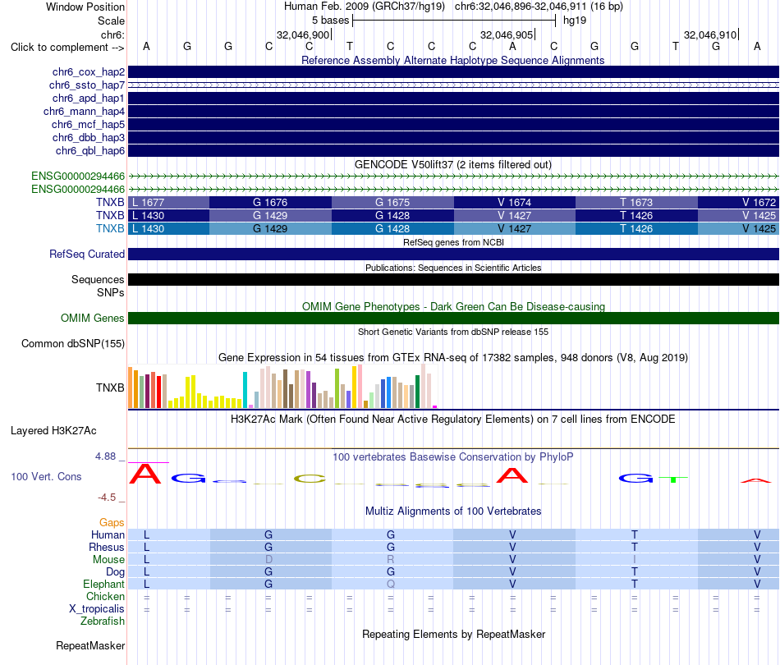Image resolution: width=780 pixels, height=665 pixels.
Task: Click the 5 bases scale bar
Action: click(x=454, y=21)
